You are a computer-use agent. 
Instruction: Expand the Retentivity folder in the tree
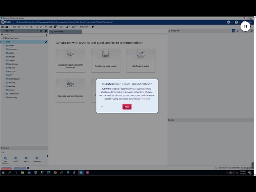coord(4,97)
